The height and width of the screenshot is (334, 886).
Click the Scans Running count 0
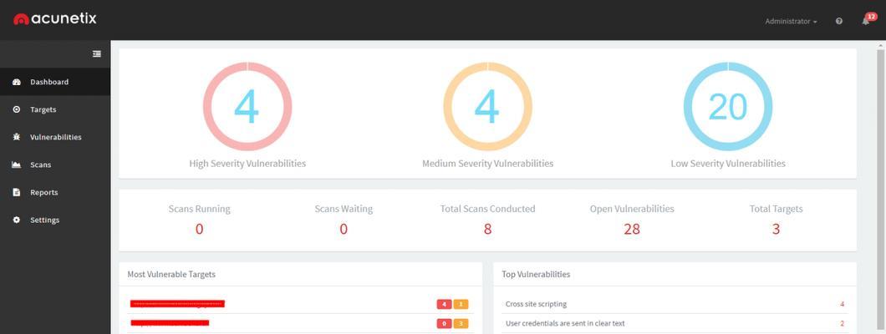pyautogui.click(x=200, y=229)
